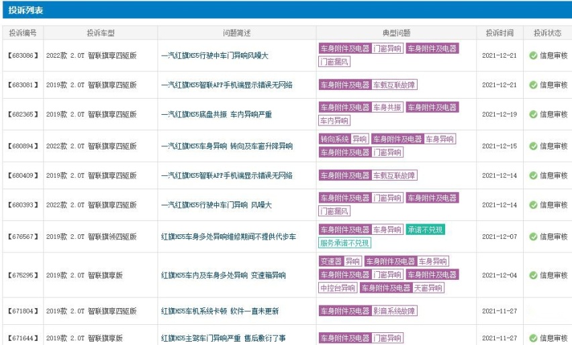Click green check icon in row 671644

[x=533, y=338]
